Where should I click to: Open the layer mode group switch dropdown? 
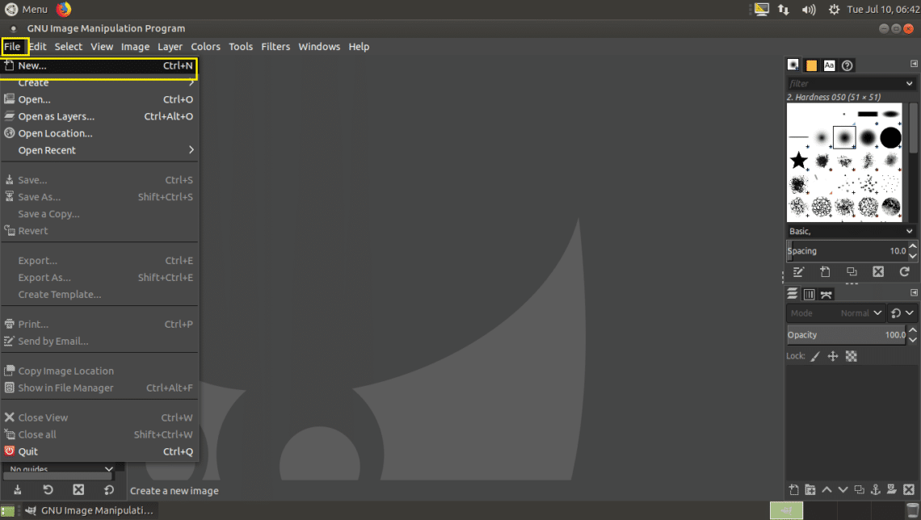(902, 312)
